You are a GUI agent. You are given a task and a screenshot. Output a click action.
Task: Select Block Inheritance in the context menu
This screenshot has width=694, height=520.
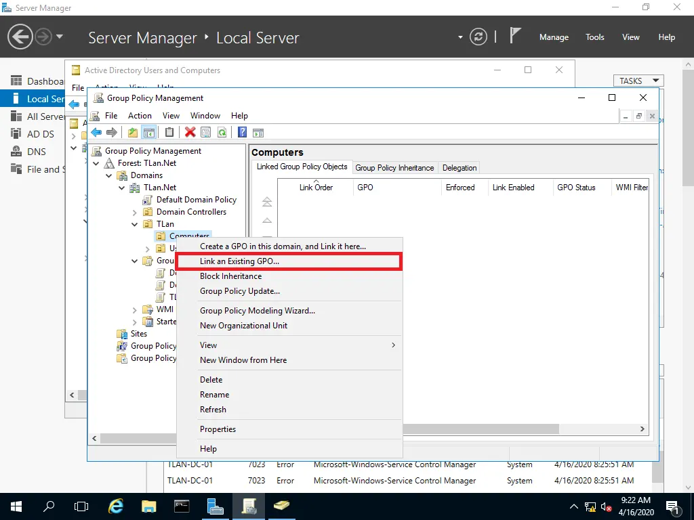(289, 276)
